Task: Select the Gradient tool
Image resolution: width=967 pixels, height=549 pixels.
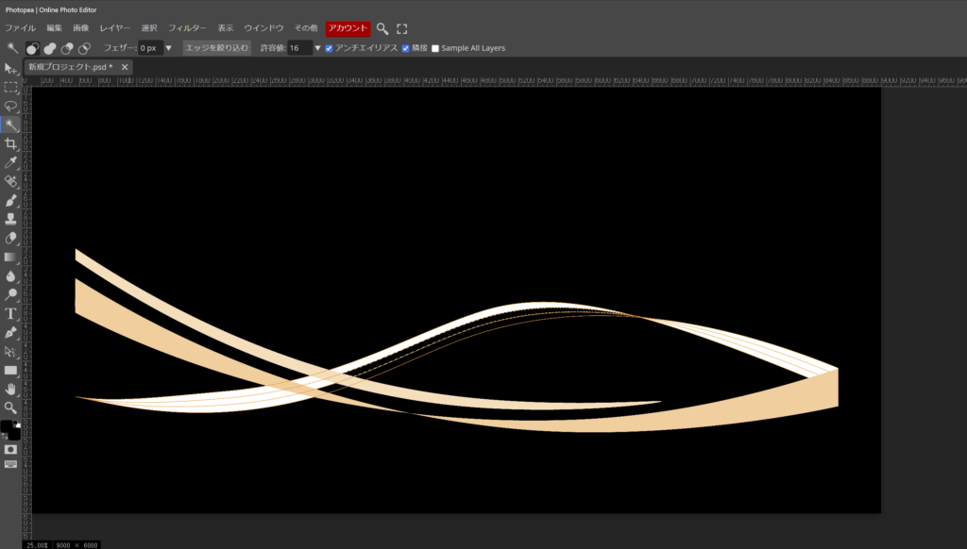Action: [x=10, y=257]
